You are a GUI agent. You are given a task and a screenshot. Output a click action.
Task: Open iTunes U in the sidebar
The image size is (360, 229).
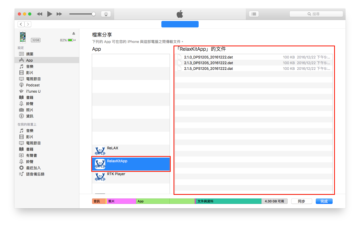tap(47, 91)
